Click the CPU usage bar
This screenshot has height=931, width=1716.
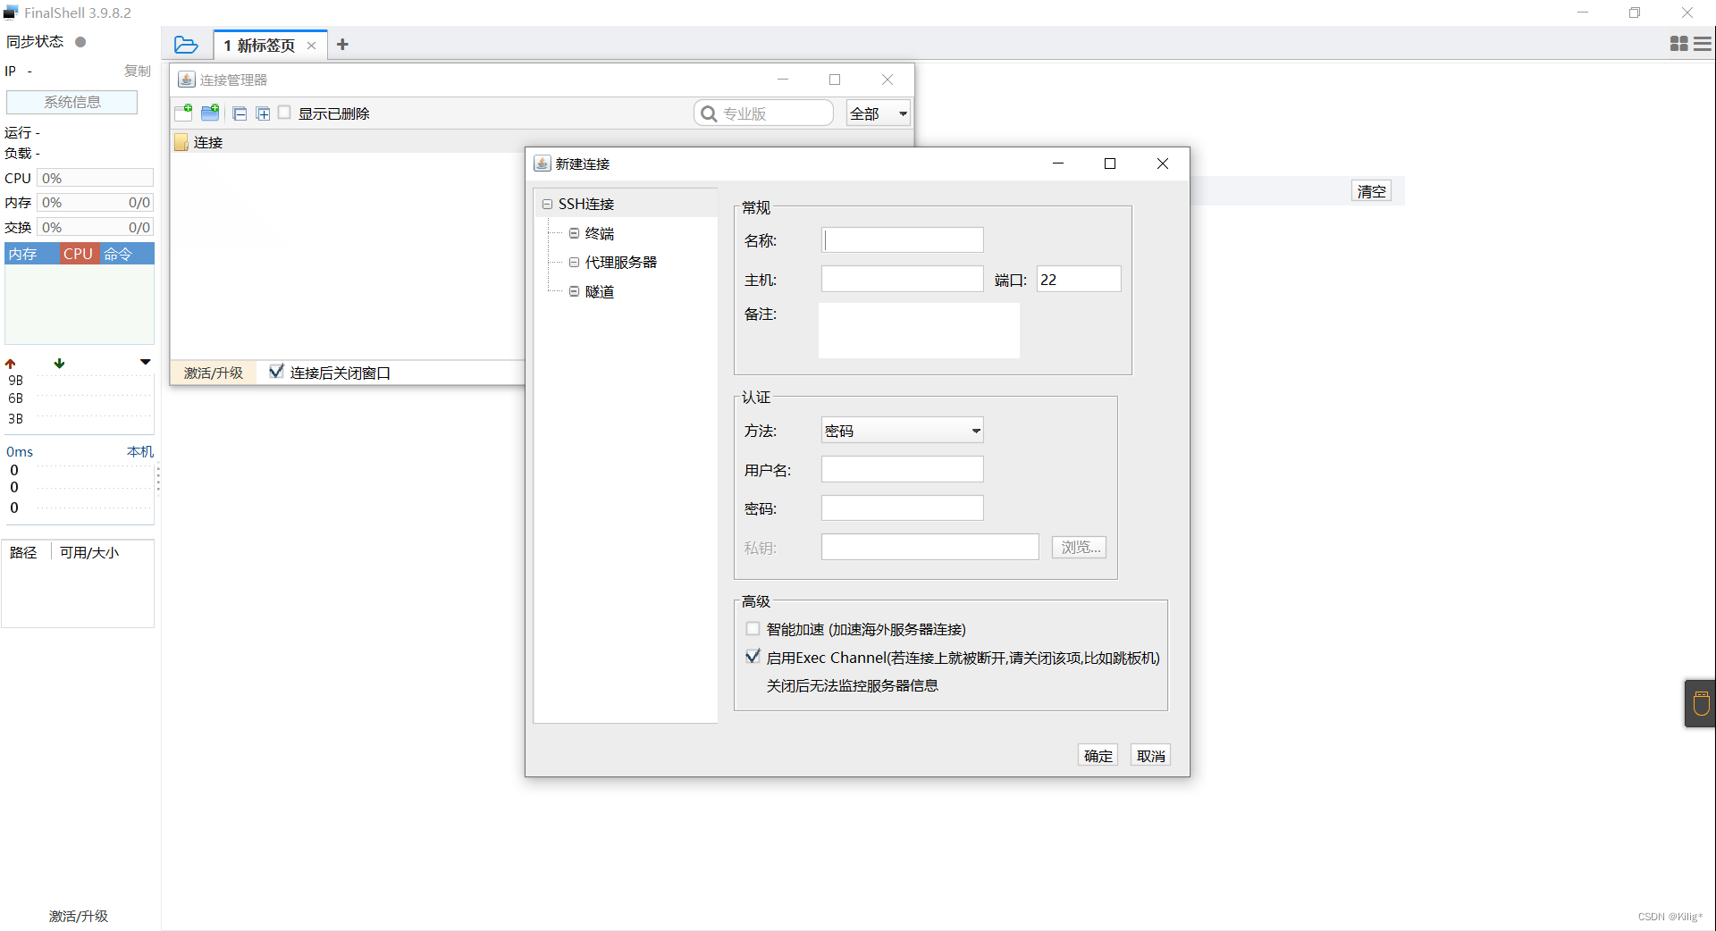(96, 178)
